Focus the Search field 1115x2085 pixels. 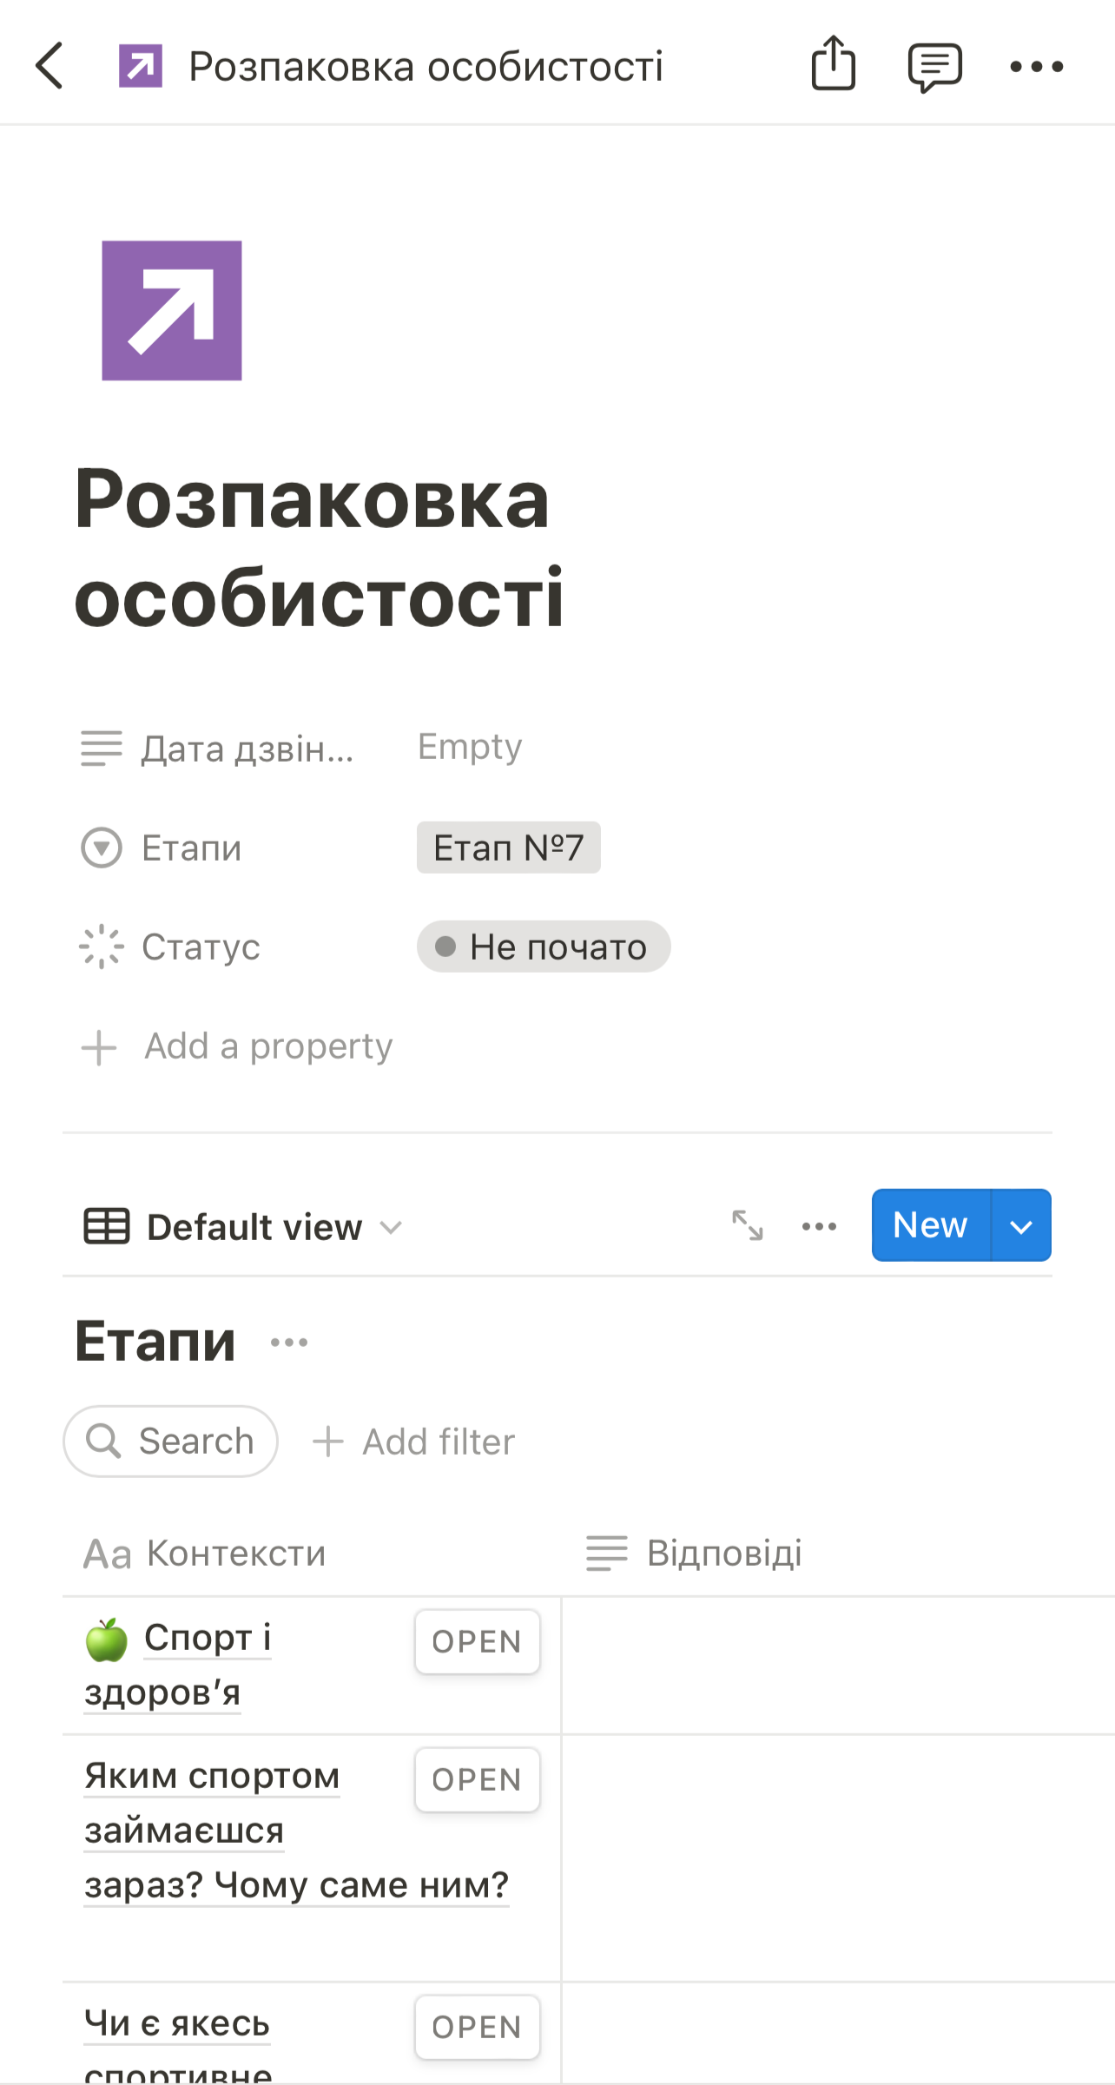[x=170, y=1442]
